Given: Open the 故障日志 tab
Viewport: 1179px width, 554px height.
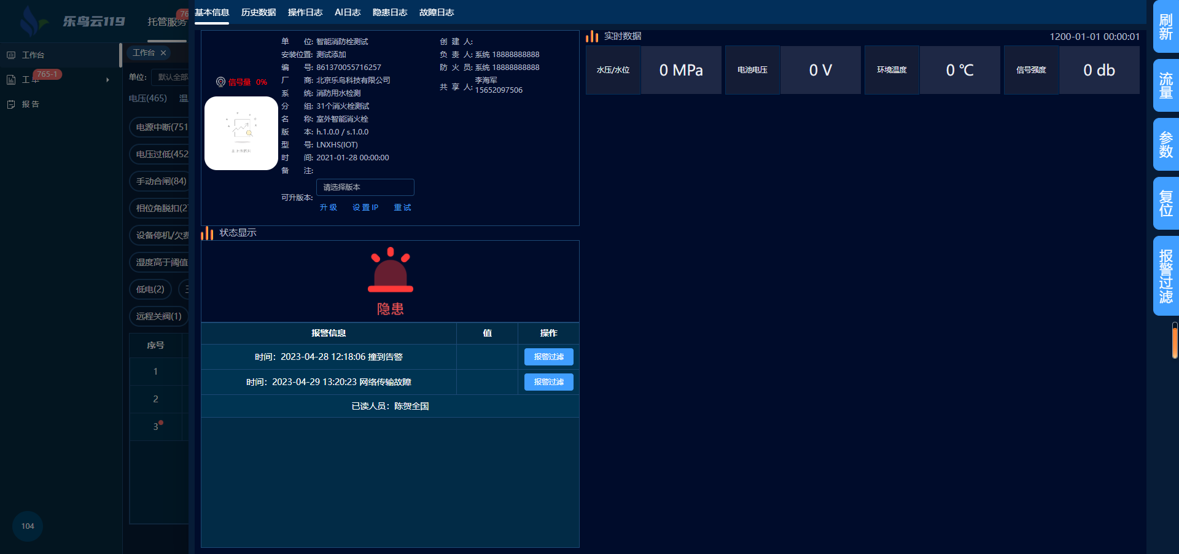Looking at the screenshot, I should coord(437,12).
